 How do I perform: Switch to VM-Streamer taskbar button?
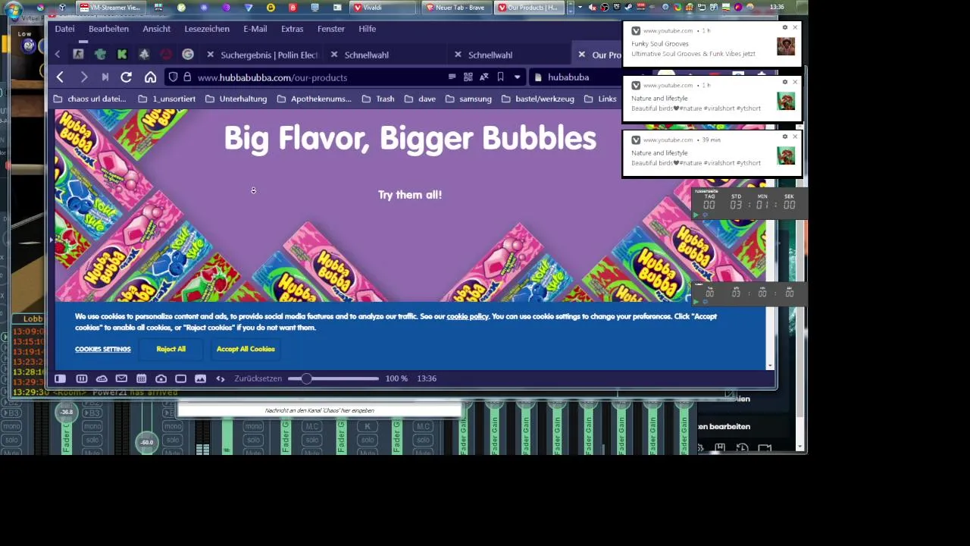111,8
